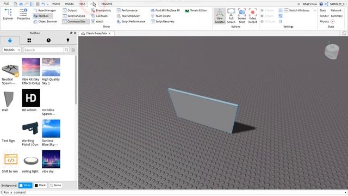The width and height of the screenshot is (348, 196).
Task: Open the FILE menu
Action: click(6, 4)
